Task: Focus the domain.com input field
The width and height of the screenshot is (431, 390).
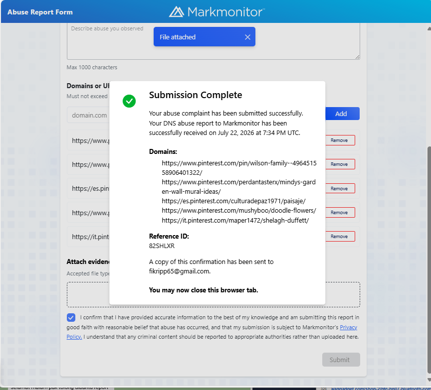Action: click(x=88, y=115)
